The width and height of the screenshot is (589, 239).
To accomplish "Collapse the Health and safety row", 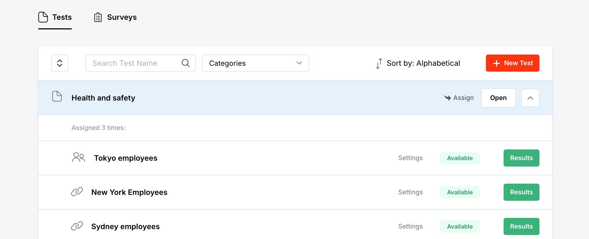I will tap(530, 98).
